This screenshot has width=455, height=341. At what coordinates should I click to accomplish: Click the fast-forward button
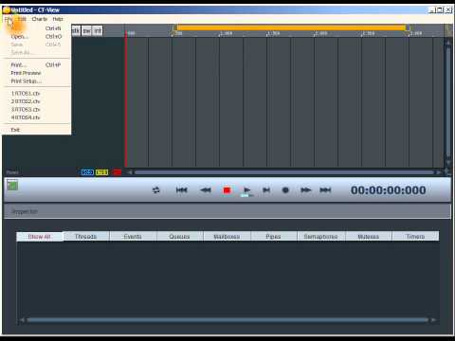coord(305,189)
